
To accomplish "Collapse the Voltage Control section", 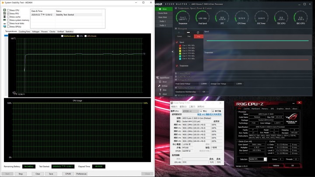I will click(176, 80).
